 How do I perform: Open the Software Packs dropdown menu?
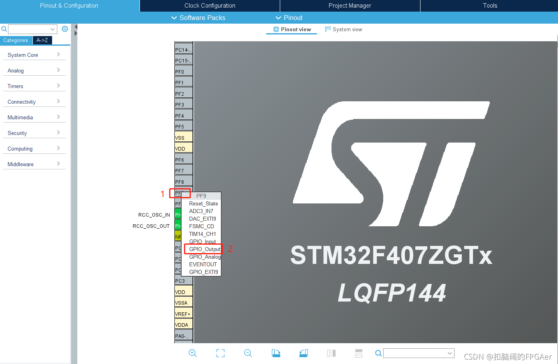198,18
